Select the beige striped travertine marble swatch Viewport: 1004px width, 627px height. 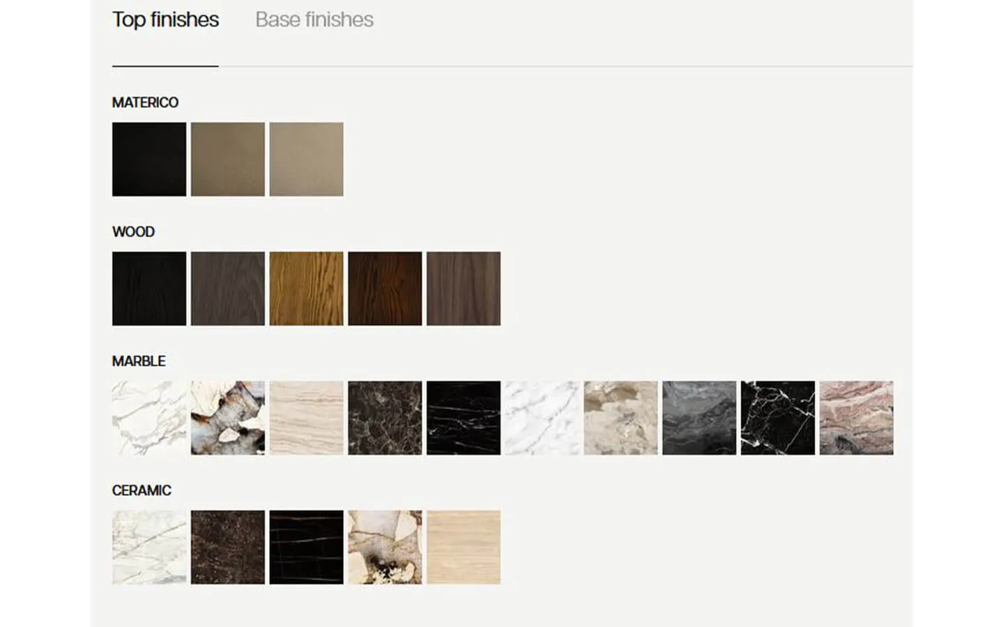pyautogui.click(x=307, y=418)
